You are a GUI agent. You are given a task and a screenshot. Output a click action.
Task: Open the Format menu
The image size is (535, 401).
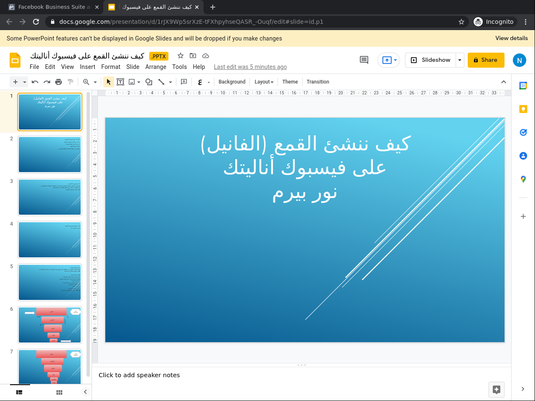click(111, 67)
